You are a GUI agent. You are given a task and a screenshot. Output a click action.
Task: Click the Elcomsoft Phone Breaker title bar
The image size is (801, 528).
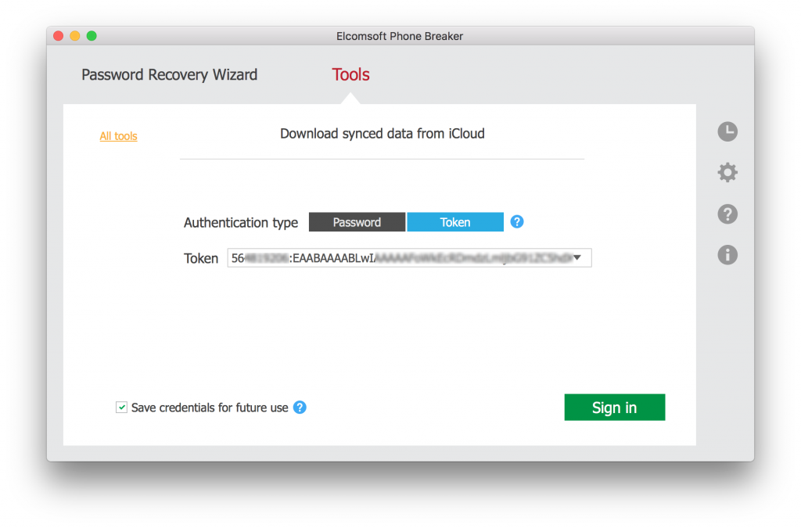pyautogui.click(x=400, y=36)
